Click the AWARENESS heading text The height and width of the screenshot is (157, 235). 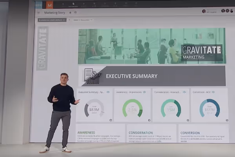pos(86,133)
